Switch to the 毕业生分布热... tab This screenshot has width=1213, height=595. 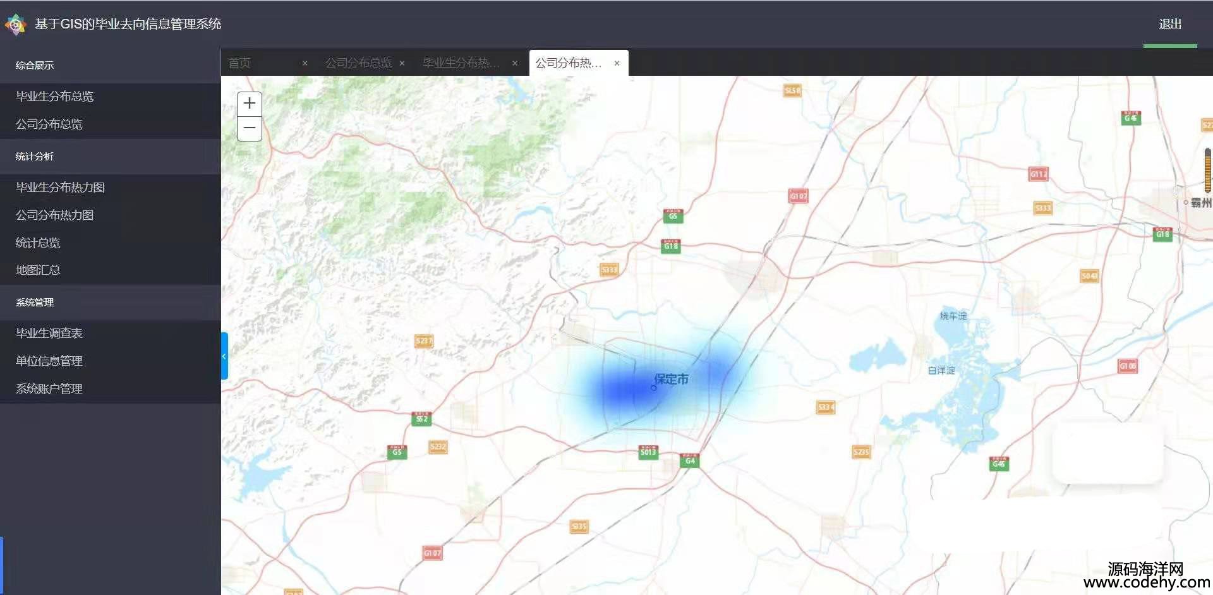[x=461, y=63]
